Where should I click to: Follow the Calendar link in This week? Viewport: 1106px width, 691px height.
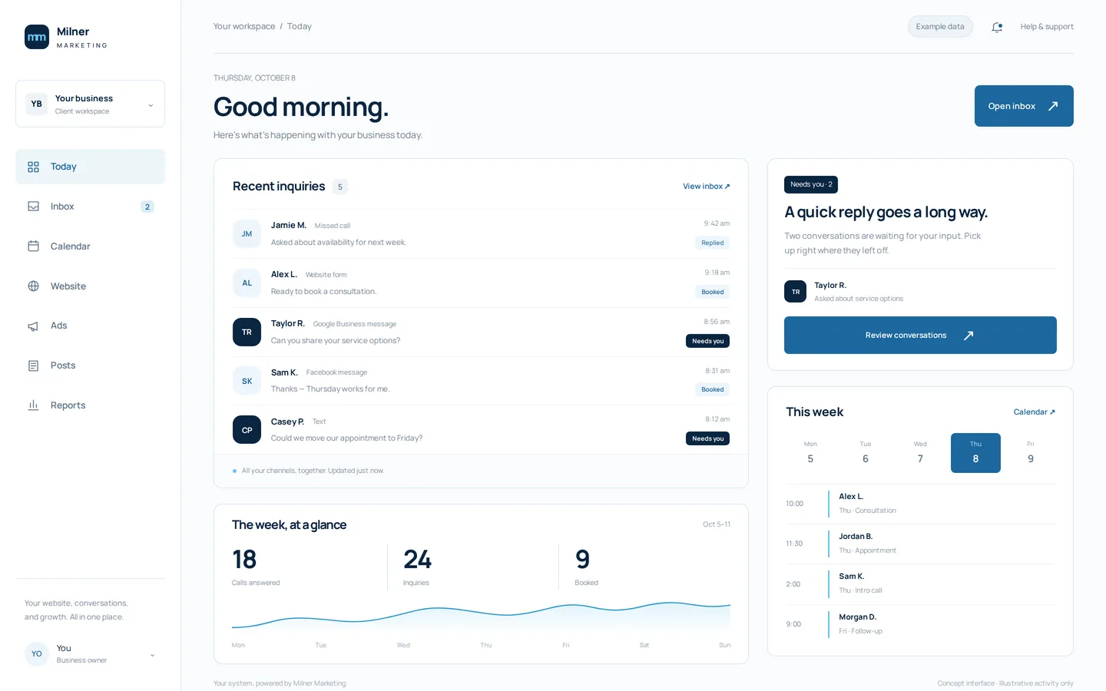pos(1035,412)
